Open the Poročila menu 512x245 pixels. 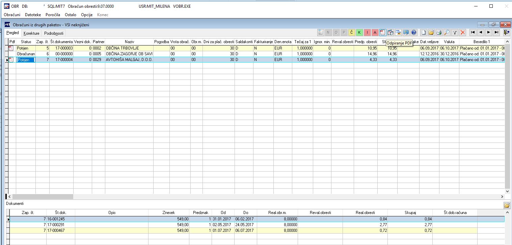(53, 15)
